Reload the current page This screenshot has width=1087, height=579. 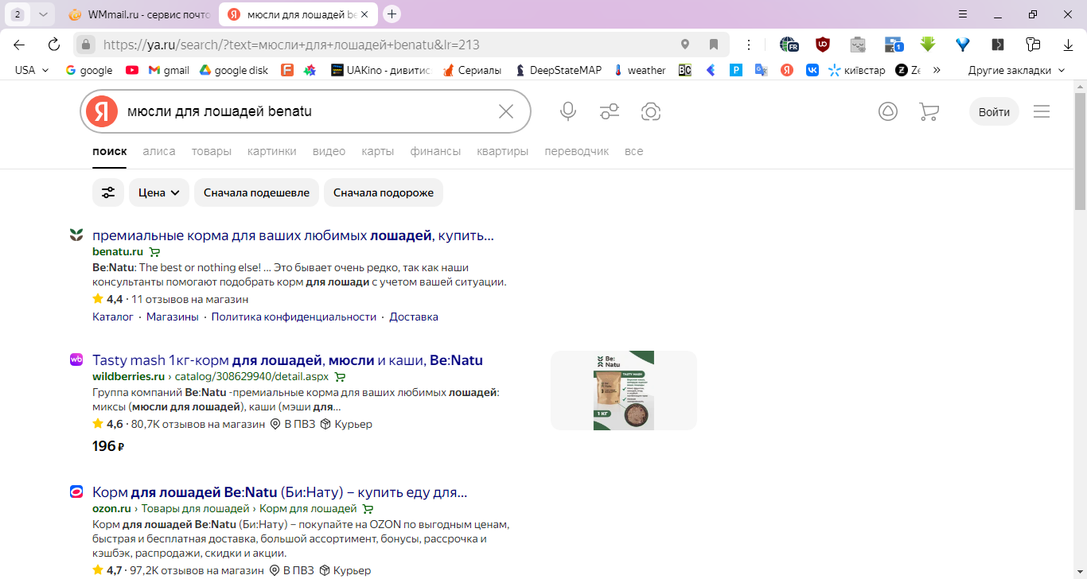click(53, 45)
